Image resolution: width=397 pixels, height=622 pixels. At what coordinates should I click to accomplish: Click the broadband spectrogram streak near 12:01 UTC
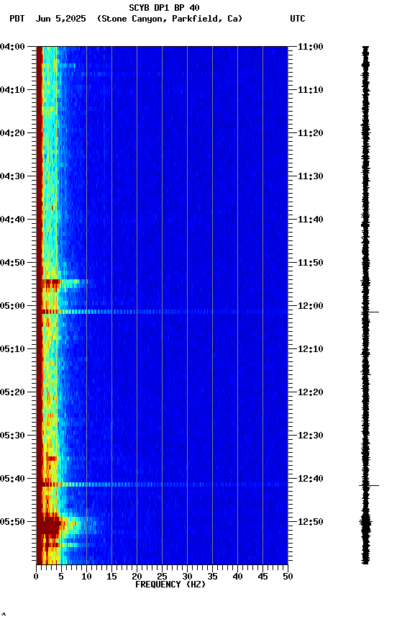click(162, 312)
